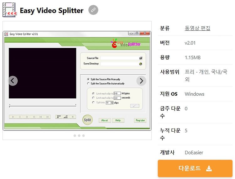235x179 pixels.
Task: Minimize the Easy Video Splitter window
Action: tap(131, 33)
